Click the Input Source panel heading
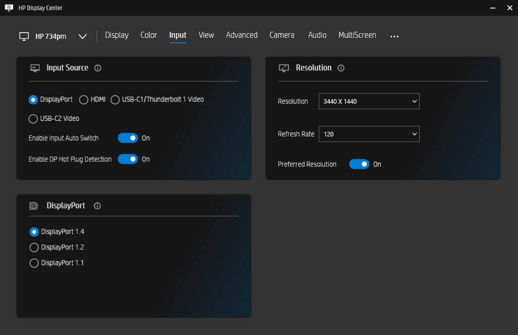This screenshot has width=518, height=335. pyautogui.click(x=68, y=68)
